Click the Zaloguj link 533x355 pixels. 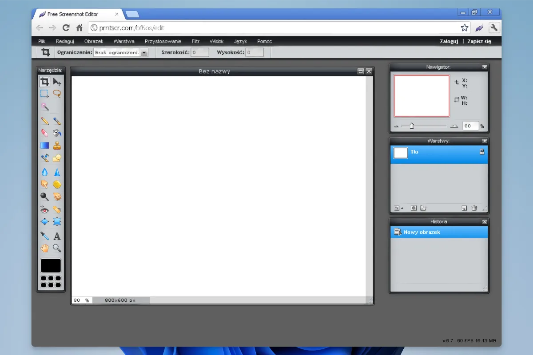[449, 41]
